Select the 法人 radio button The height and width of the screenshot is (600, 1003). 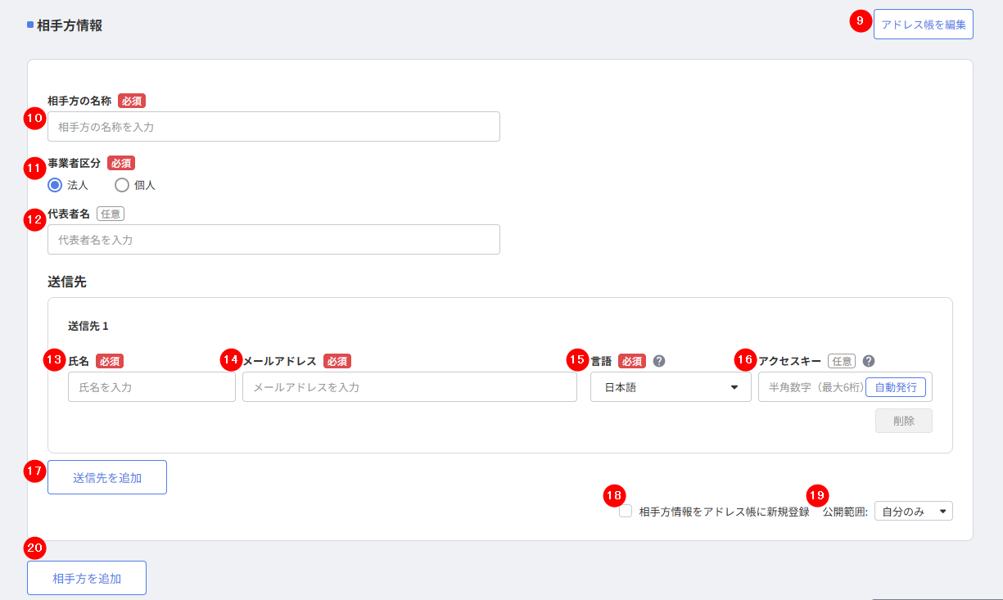tap(55, 185)
